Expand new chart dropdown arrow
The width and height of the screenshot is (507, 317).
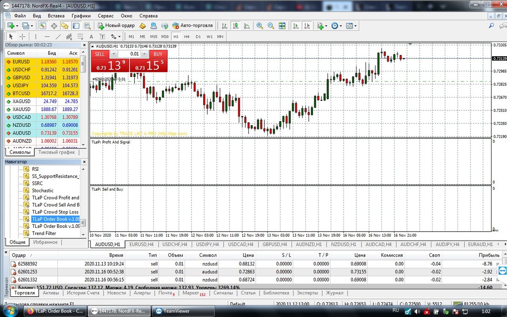click(x=17, y=26)
